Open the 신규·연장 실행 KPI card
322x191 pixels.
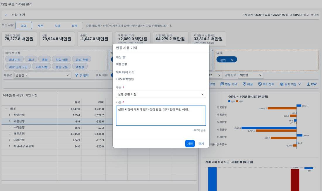point(19,39)
